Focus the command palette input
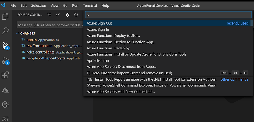The image size is (254, 122). click(x=168, y=15)
